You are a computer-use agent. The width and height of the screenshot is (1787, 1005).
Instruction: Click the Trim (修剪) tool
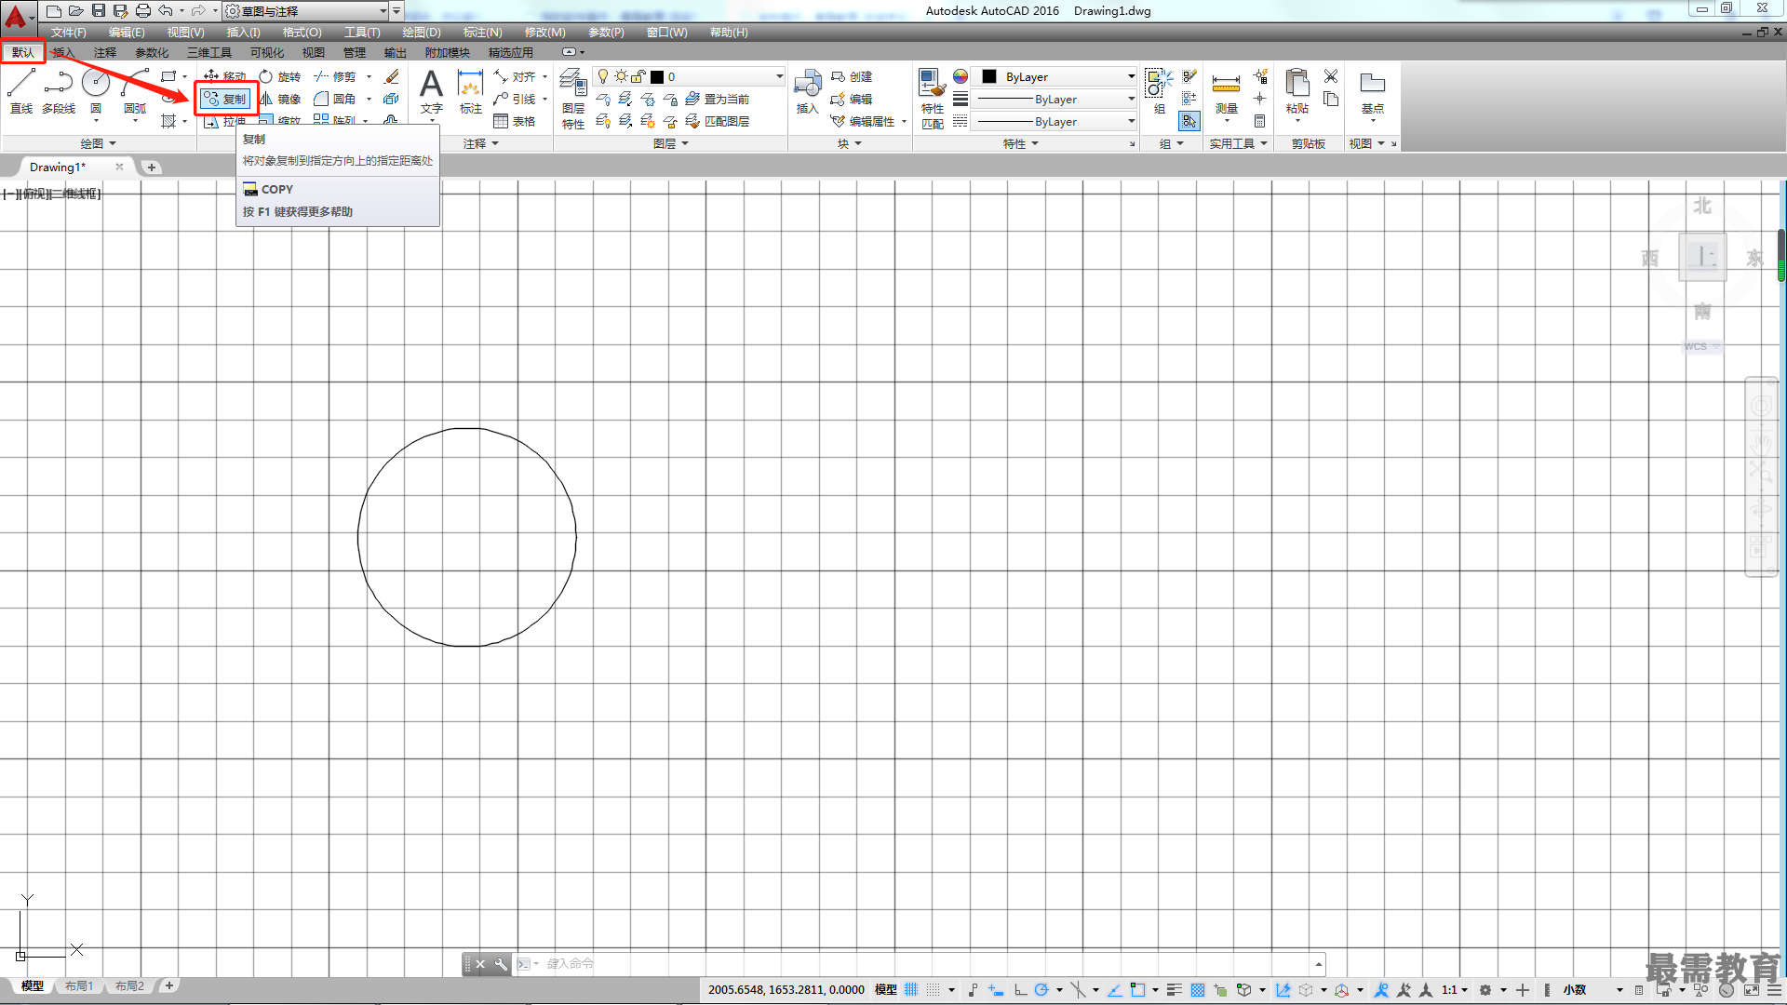click(x=335, y=76)
